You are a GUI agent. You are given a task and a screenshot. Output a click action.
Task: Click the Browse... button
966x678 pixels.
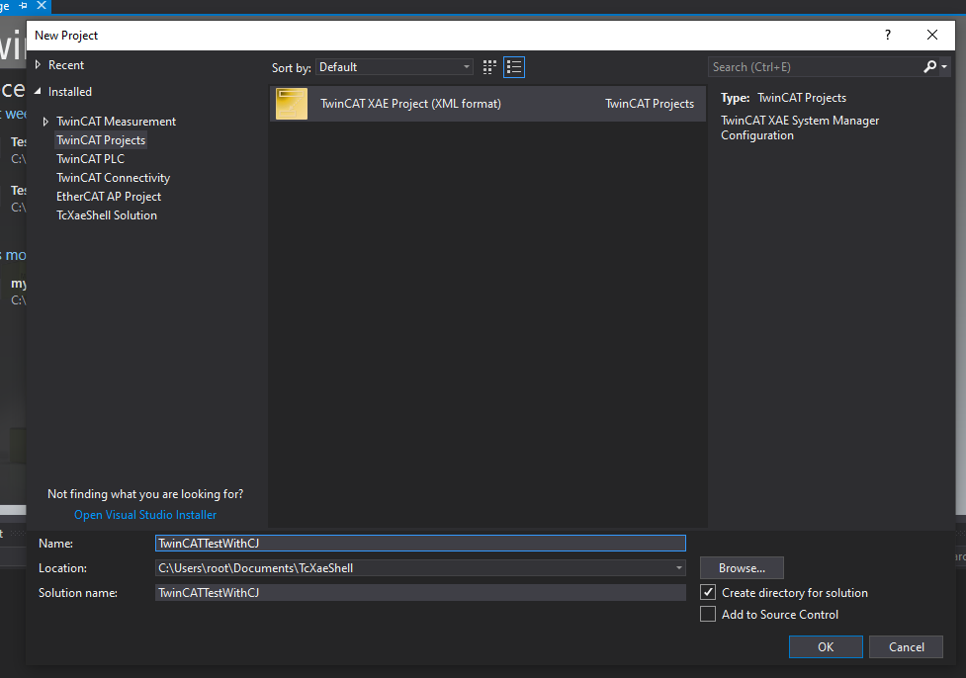pos(742,567)
